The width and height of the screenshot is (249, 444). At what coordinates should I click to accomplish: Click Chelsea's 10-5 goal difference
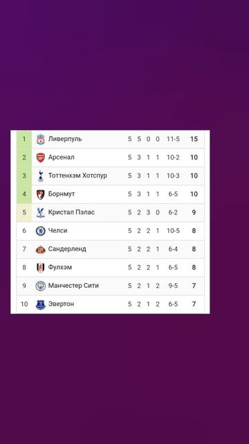coord(173,231)
